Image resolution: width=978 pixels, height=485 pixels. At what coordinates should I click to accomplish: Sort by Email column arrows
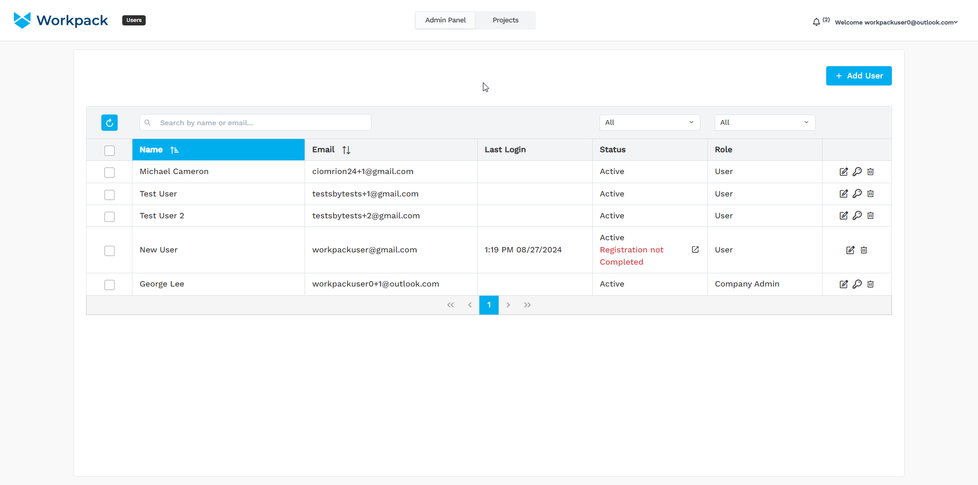(346, 150)
